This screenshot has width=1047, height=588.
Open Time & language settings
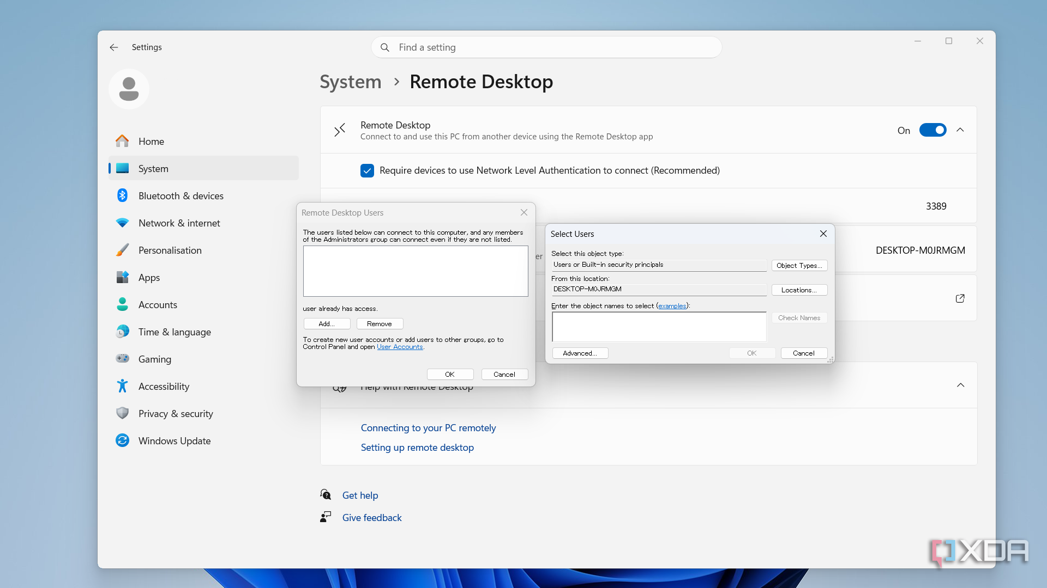coord(203,332)
